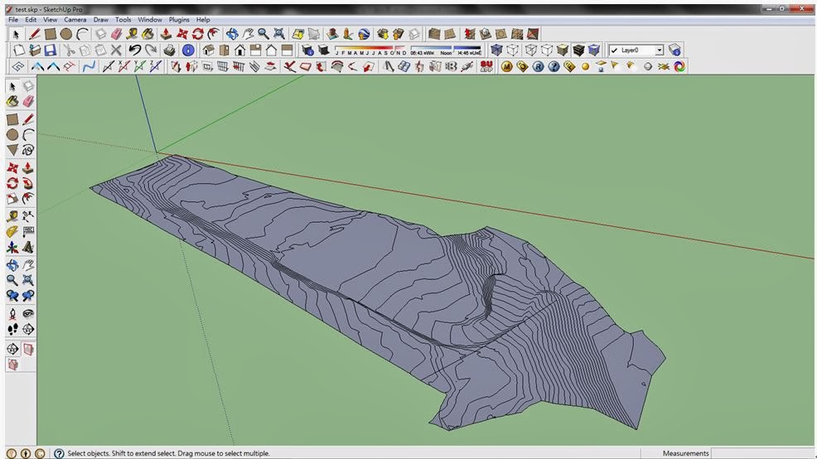Enable Shaded face style

[x=563, y=50]
